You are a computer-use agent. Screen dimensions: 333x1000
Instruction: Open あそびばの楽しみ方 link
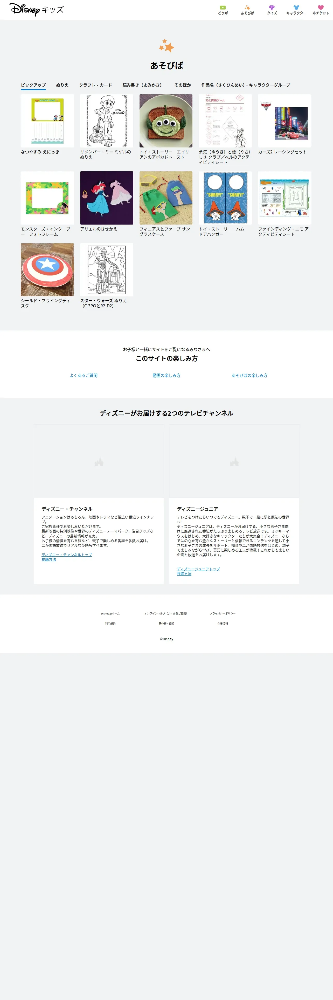click(x=249, y=375)
